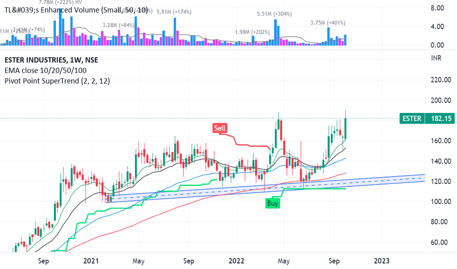
Task: Click the 60.00 price axis label
Action: point(439,242)
